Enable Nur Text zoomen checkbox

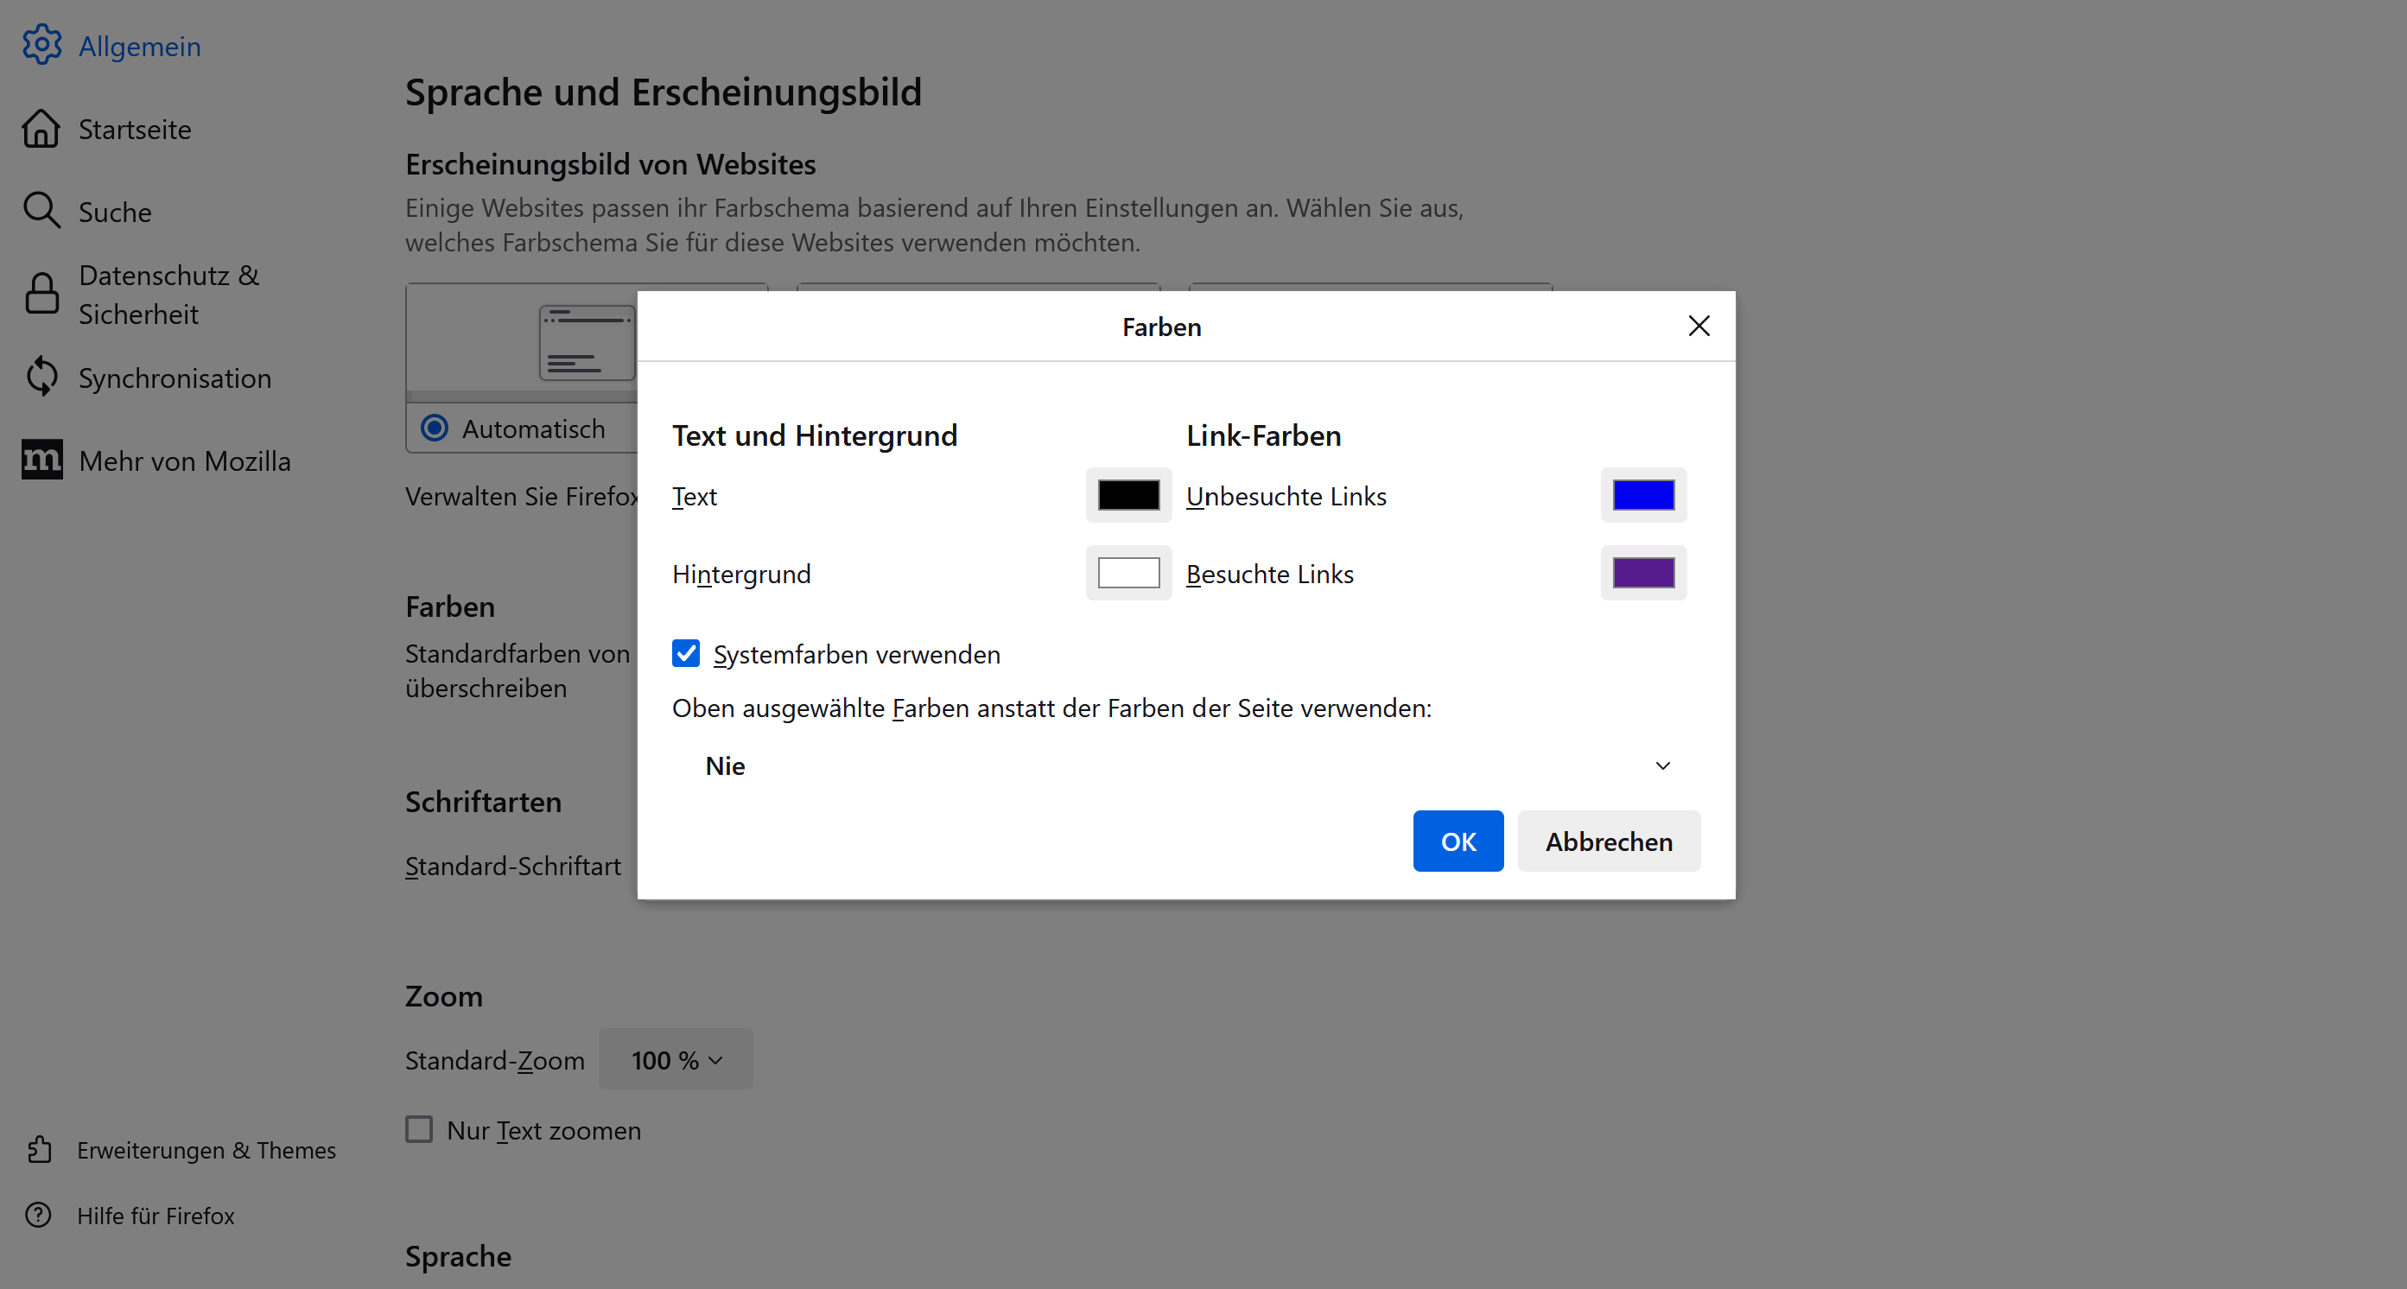419,1129
